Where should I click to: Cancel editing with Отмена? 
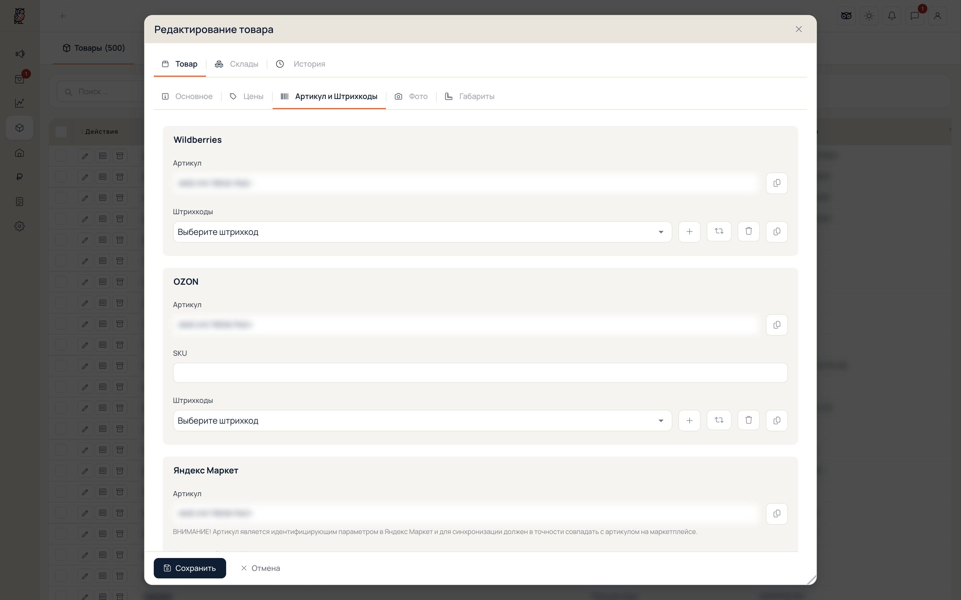[x=260, y=568]
